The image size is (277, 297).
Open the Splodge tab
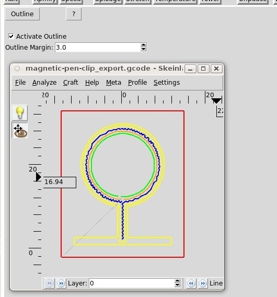tap(108, 2)
